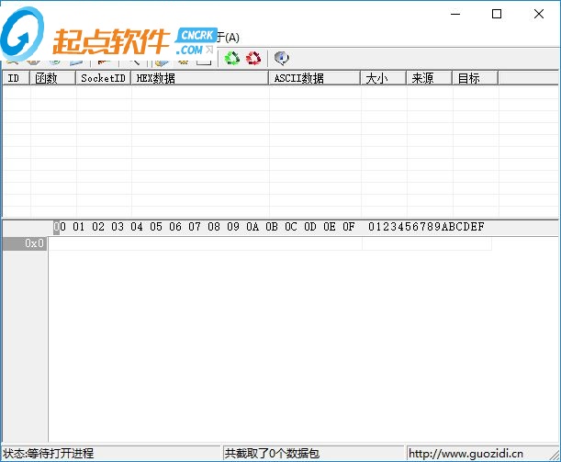This screenshot has height=462, width=561.
Task: Click the 大小 column header
Action: pyautogui.click(x=384, y=78)
